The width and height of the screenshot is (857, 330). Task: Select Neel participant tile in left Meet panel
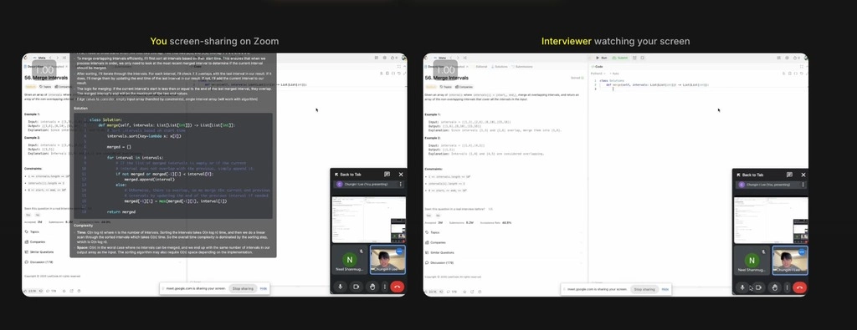(x=350, y=260)
